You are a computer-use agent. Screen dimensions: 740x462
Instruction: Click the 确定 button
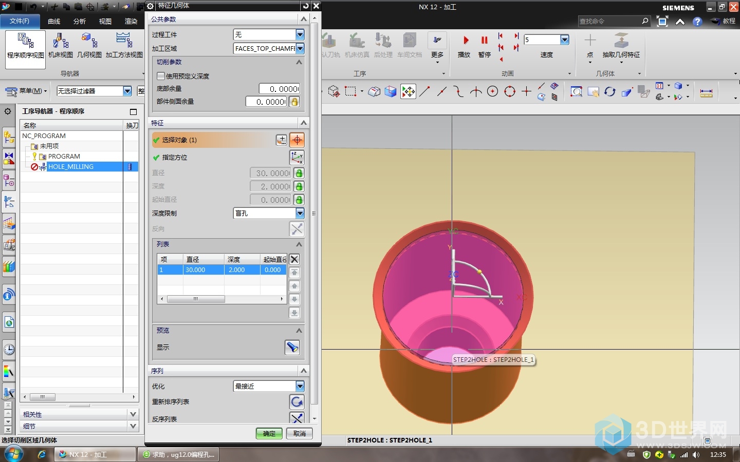point(269,434)
